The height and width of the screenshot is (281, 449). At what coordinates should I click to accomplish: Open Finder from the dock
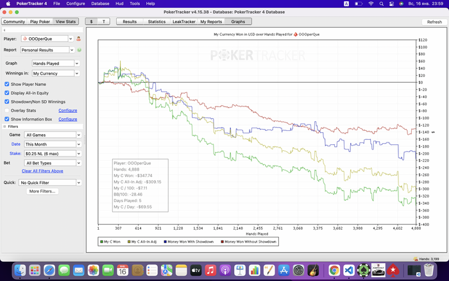click(x=20, y=270)
